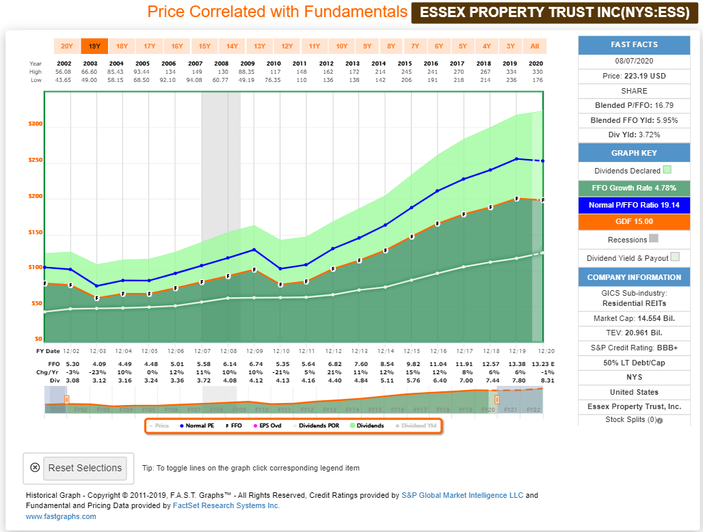Enable the Dividend Yld legend item
This screenshot has height=532, width=703.
coord(416,426)
